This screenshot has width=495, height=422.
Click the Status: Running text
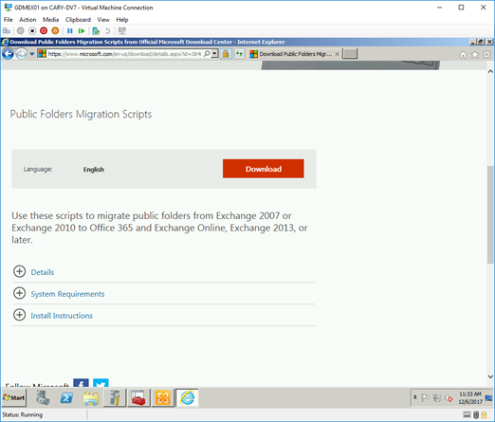(23, 414)
